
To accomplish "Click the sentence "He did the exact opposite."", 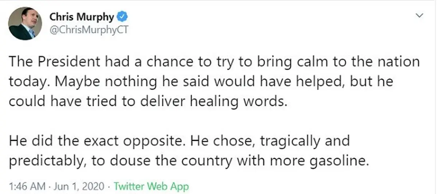I will [97, 141].
